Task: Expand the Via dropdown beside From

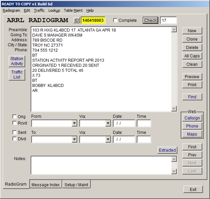Action: point(108,123)
